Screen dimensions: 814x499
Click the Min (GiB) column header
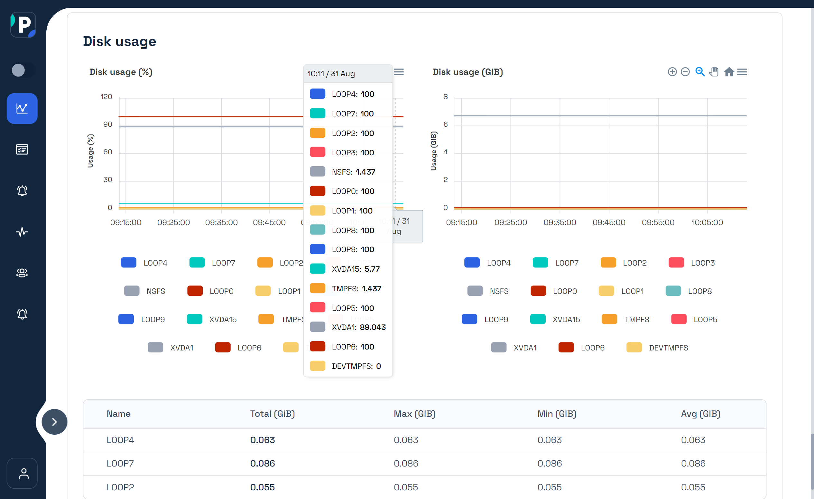click(x=557, y=413)
